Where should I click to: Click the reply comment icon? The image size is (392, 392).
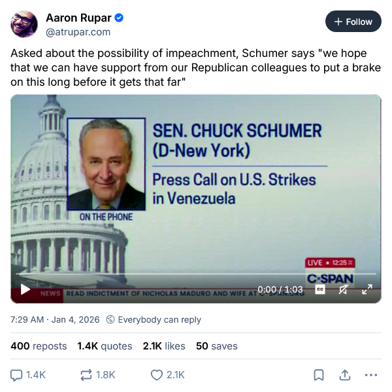tap(17, 375)
